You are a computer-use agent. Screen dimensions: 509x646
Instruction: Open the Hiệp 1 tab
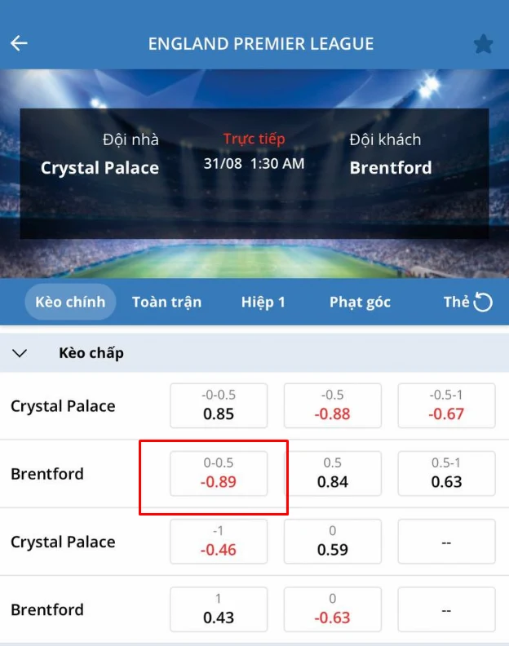click(263, 302)
